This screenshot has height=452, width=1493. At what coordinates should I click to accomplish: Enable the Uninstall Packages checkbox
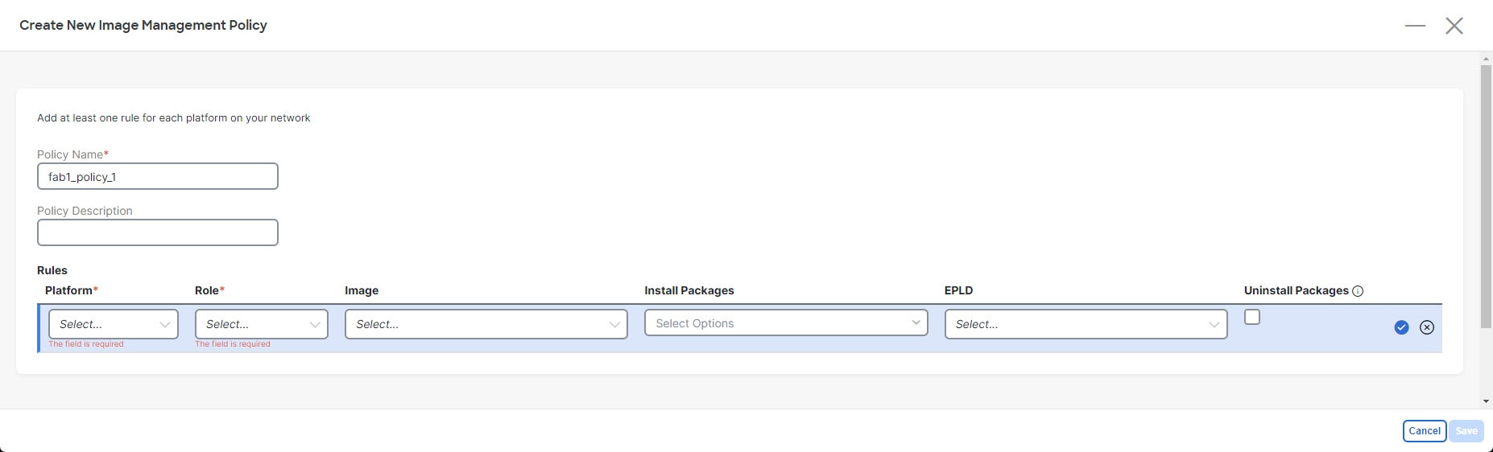[1252, 317]
